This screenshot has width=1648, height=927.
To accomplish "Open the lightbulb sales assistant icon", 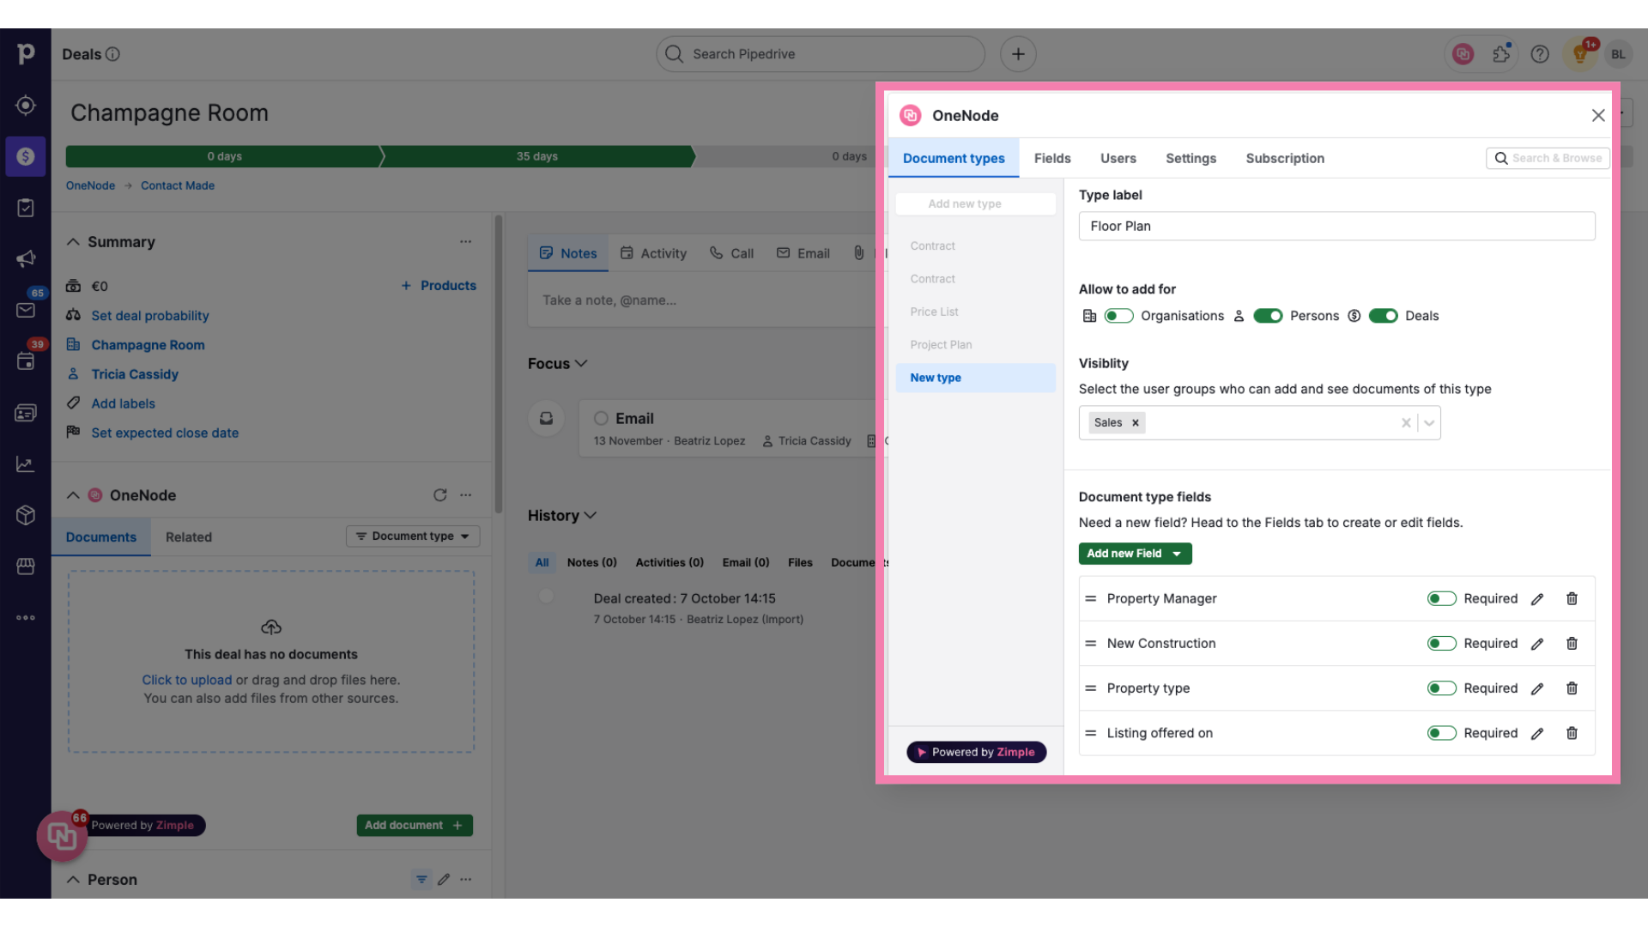I will 1579,55.
